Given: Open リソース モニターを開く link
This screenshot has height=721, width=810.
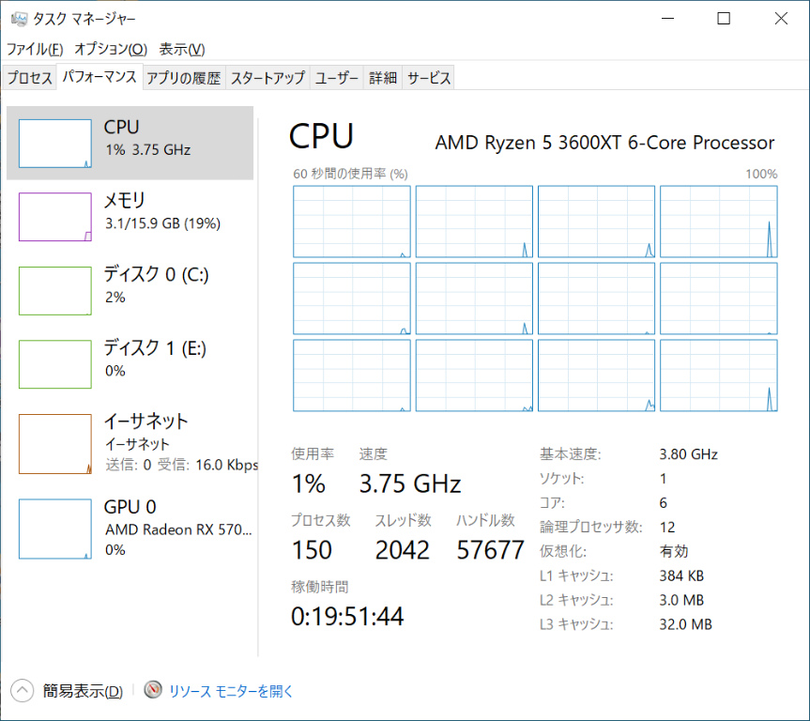Looking at the screenshot, I should 231,691.
